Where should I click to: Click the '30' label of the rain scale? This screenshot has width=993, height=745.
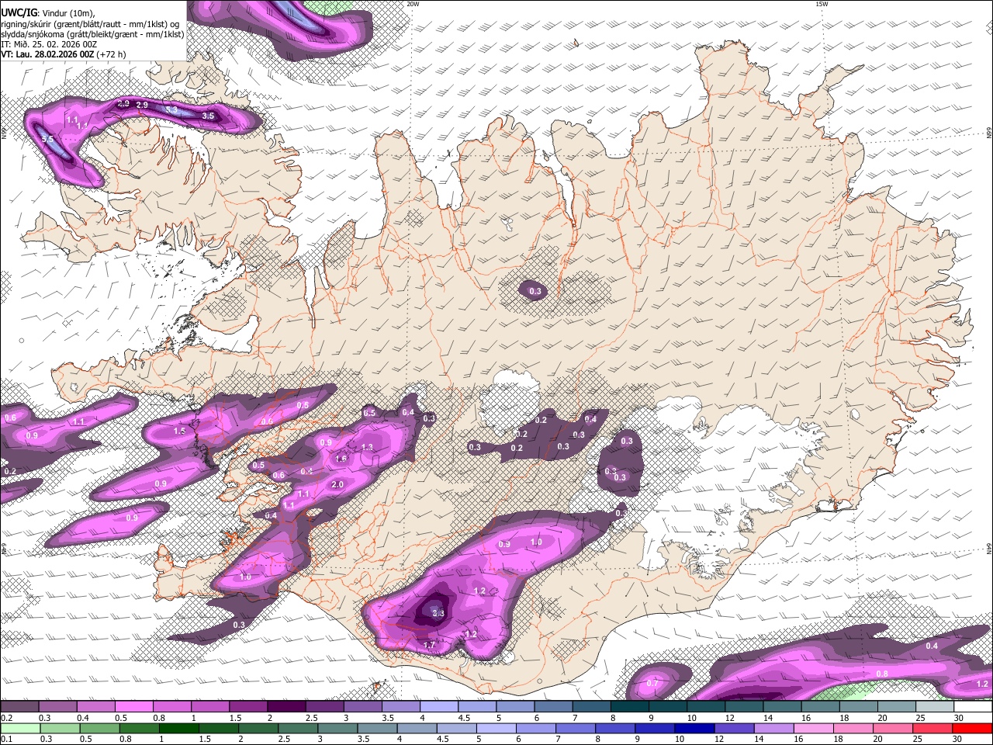959,739
